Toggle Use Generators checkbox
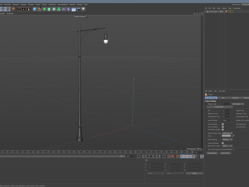 223,127
